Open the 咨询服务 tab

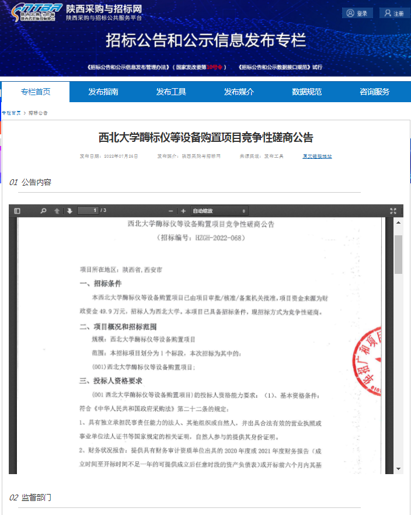[x=374, y=92]
